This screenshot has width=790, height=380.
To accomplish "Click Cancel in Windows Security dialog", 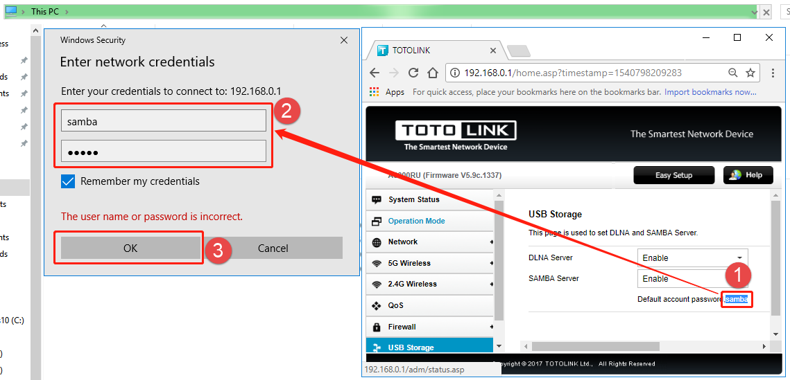I will point(273,248).
